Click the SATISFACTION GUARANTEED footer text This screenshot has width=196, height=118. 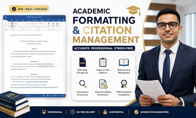point(154,112)
